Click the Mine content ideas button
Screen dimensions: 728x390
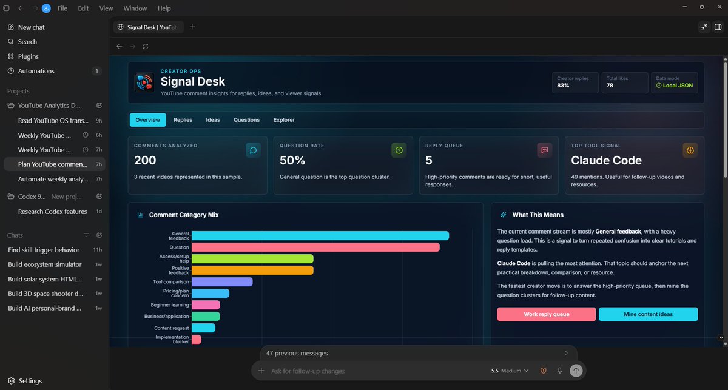tap(649, 314)
